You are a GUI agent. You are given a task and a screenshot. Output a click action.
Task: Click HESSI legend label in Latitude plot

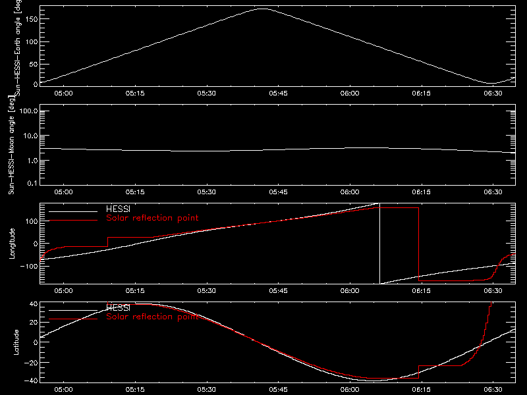(x=118, y=308)
